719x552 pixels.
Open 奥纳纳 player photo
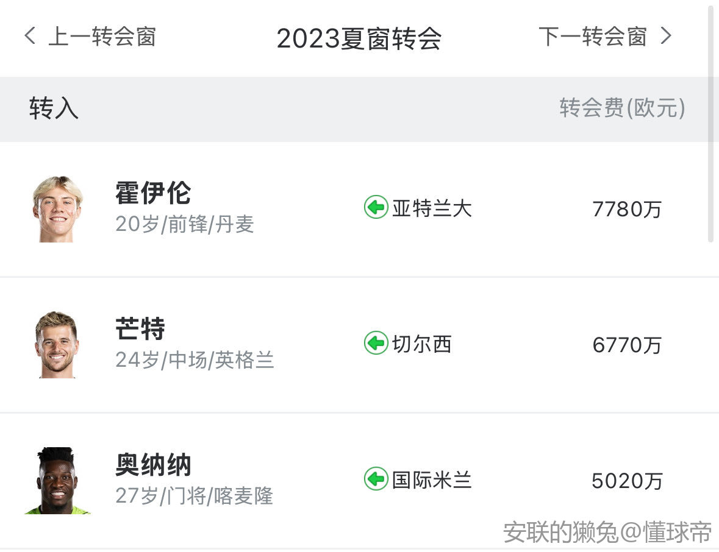click(x=57, y=481)
